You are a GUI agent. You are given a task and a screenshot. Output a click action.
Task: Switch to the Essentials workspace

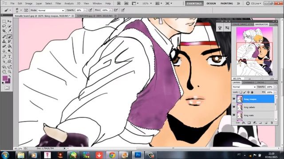[x=194, y=4]
